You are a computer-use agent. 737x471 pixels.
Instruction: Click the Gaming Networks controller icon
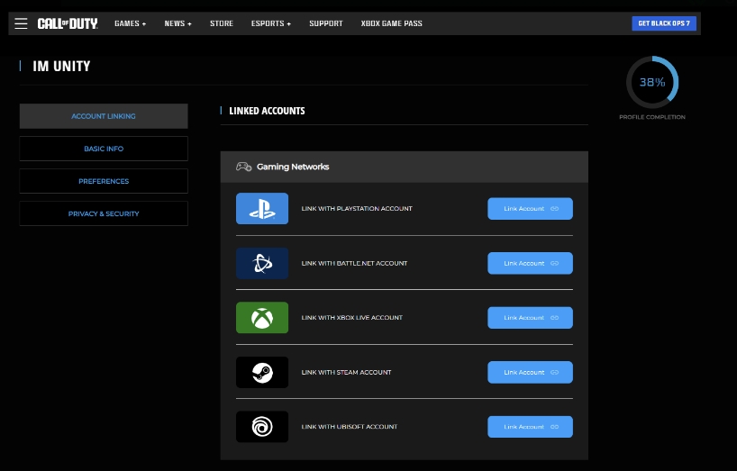[x=243, y=167]
